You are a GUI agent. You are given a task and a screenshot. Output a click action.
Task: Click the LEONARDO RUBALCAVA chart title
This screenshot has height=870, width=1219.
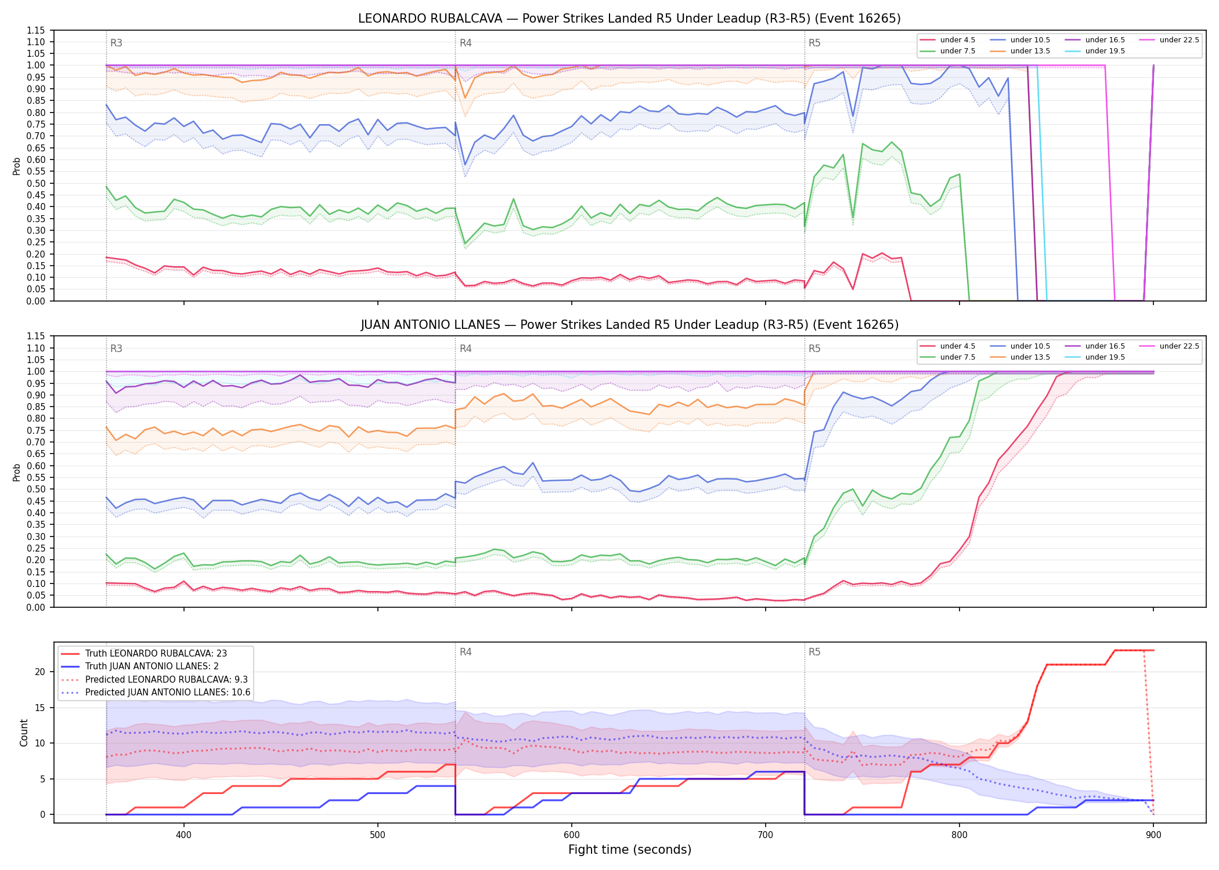pos(629,19)
